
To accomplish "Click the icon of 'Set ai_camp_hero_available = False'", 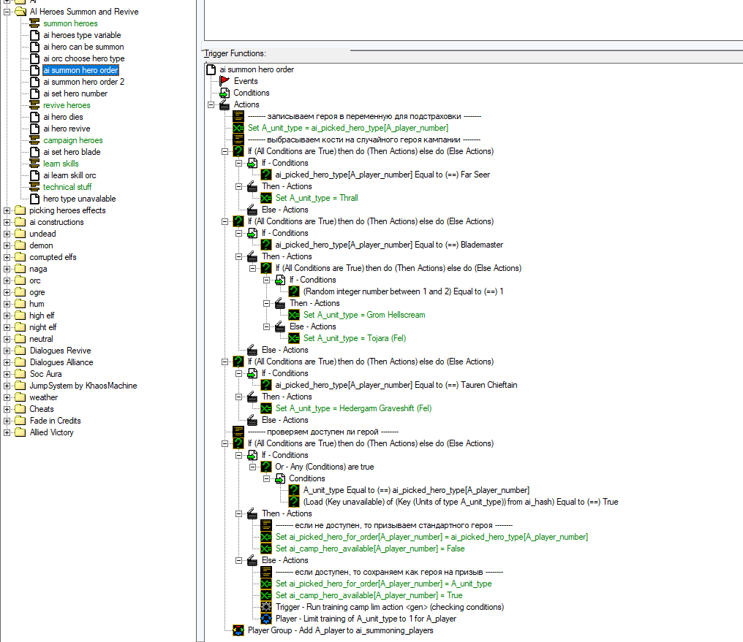I will (266, 549).
